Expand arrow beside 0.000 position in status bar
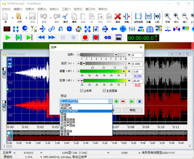Image resolution: width=194 pixels, height=159 pixels. (139, 153)
